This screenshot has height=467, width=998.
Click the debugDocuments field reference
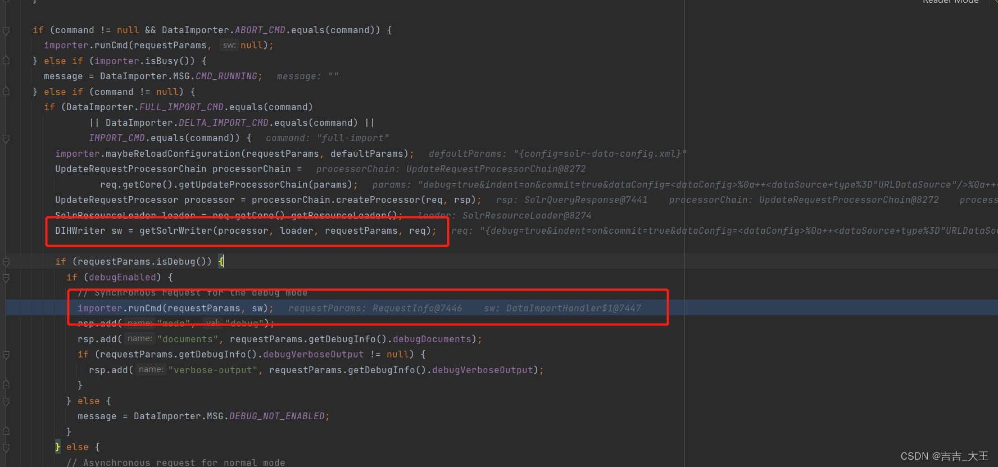(x=432, y=339)
